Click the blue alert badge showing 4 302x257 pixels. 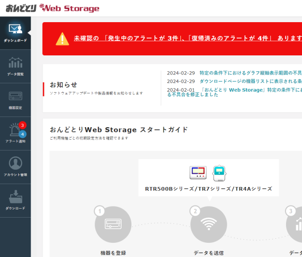click(x=23, y=134)
